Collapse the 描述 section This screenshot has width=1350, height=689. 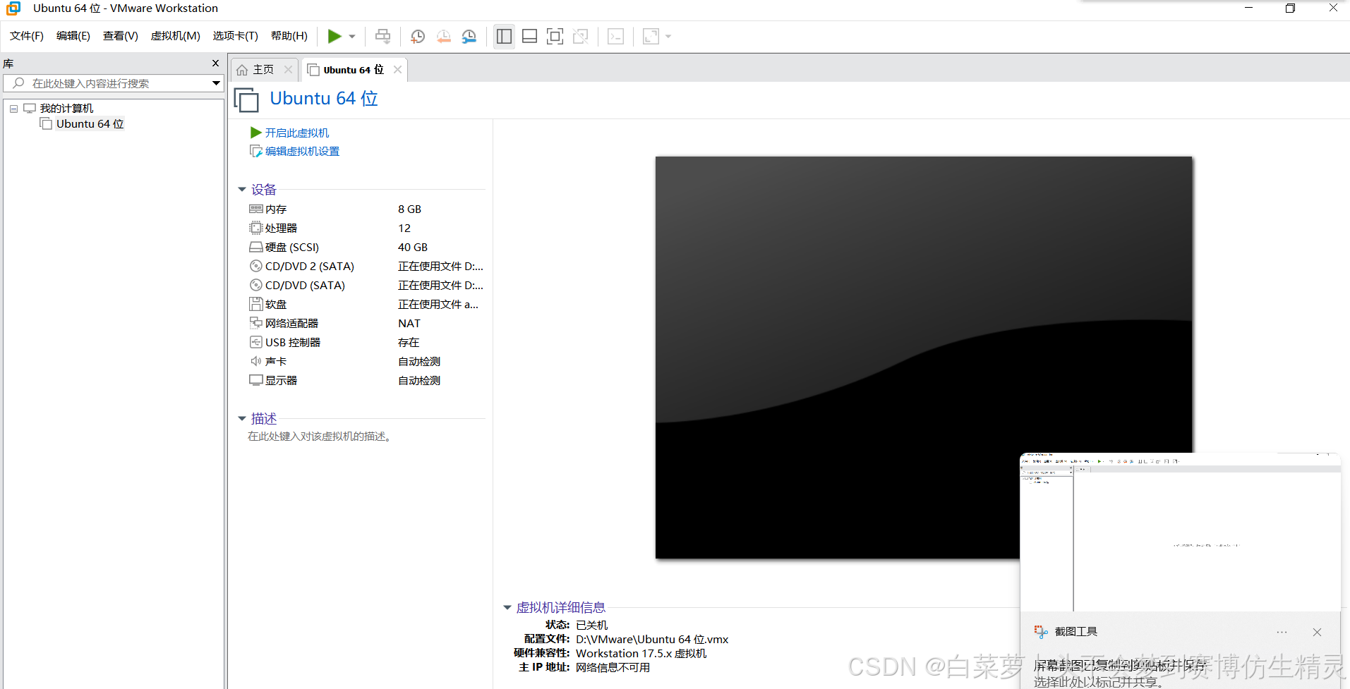click(x=242, y=419)
